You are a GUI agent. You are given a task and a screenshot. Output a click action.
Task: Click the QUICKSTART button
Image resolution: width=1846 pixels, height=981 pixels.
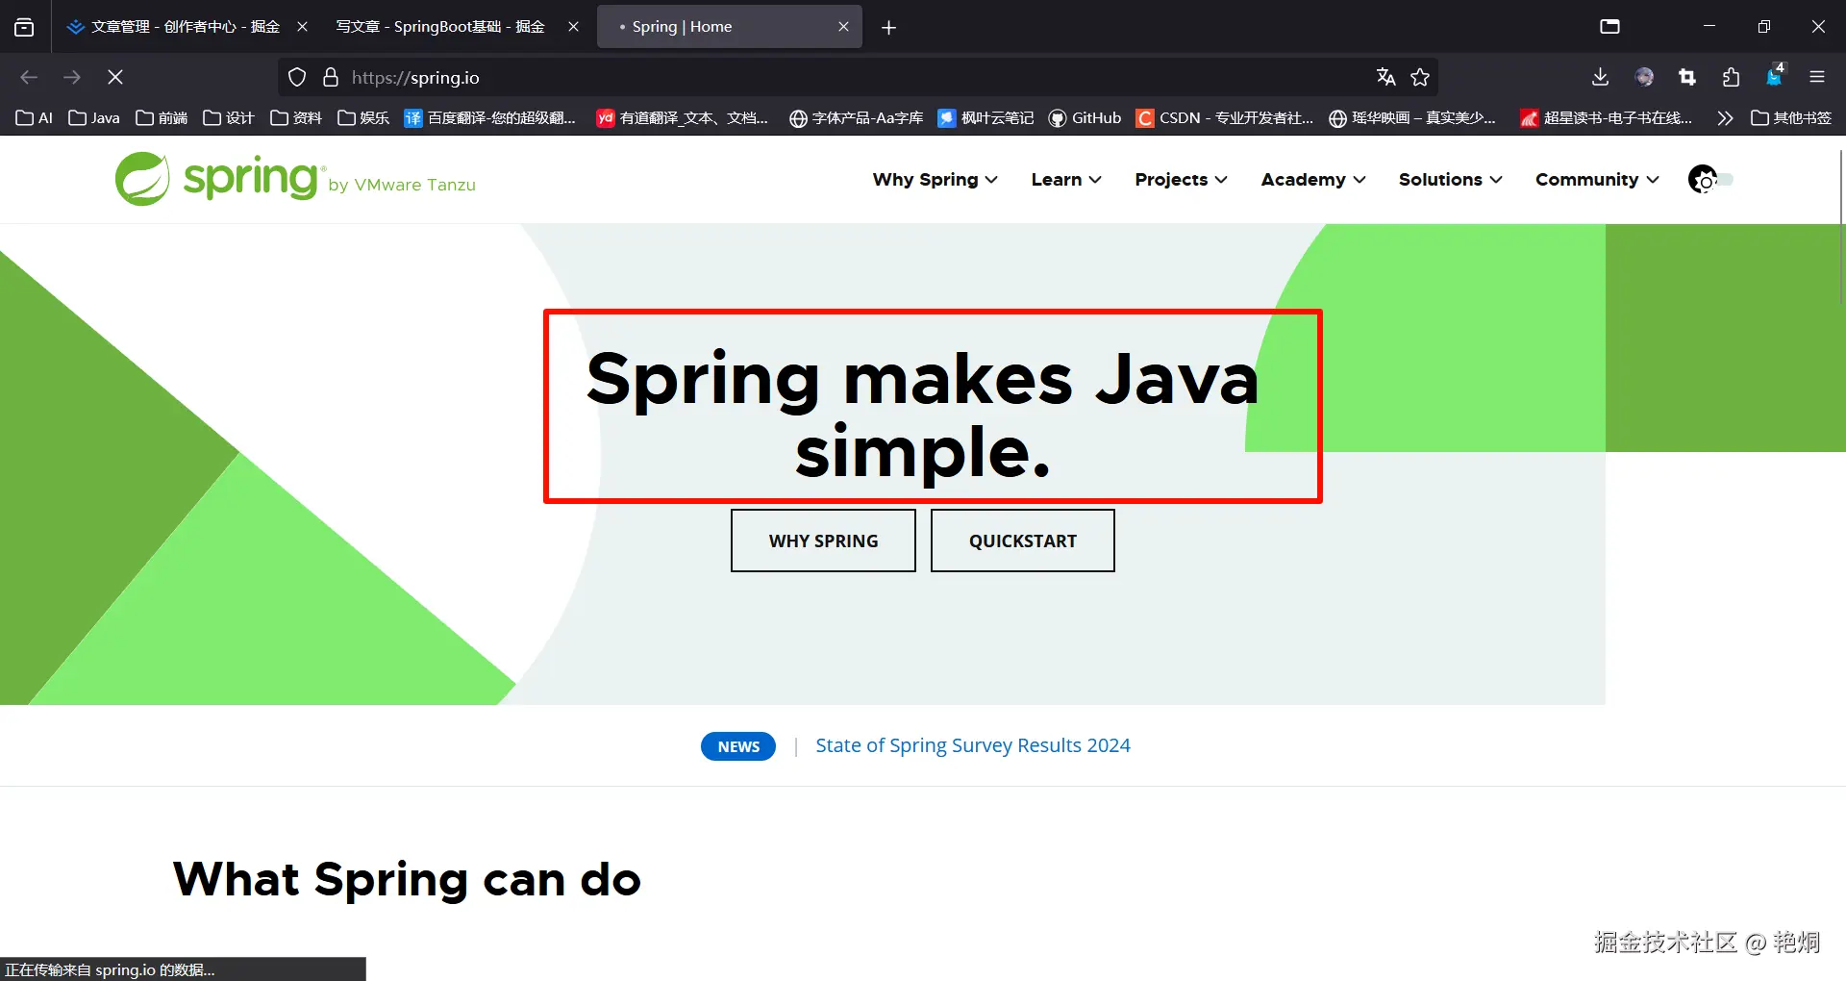point(1023,541)
